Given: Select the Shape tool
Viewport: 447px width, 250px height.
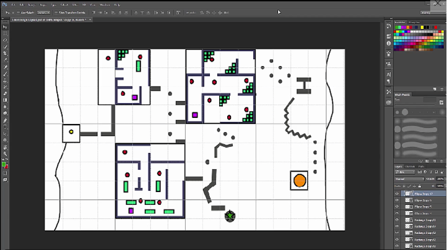Looking at the screenshot, I should (5, 140).
